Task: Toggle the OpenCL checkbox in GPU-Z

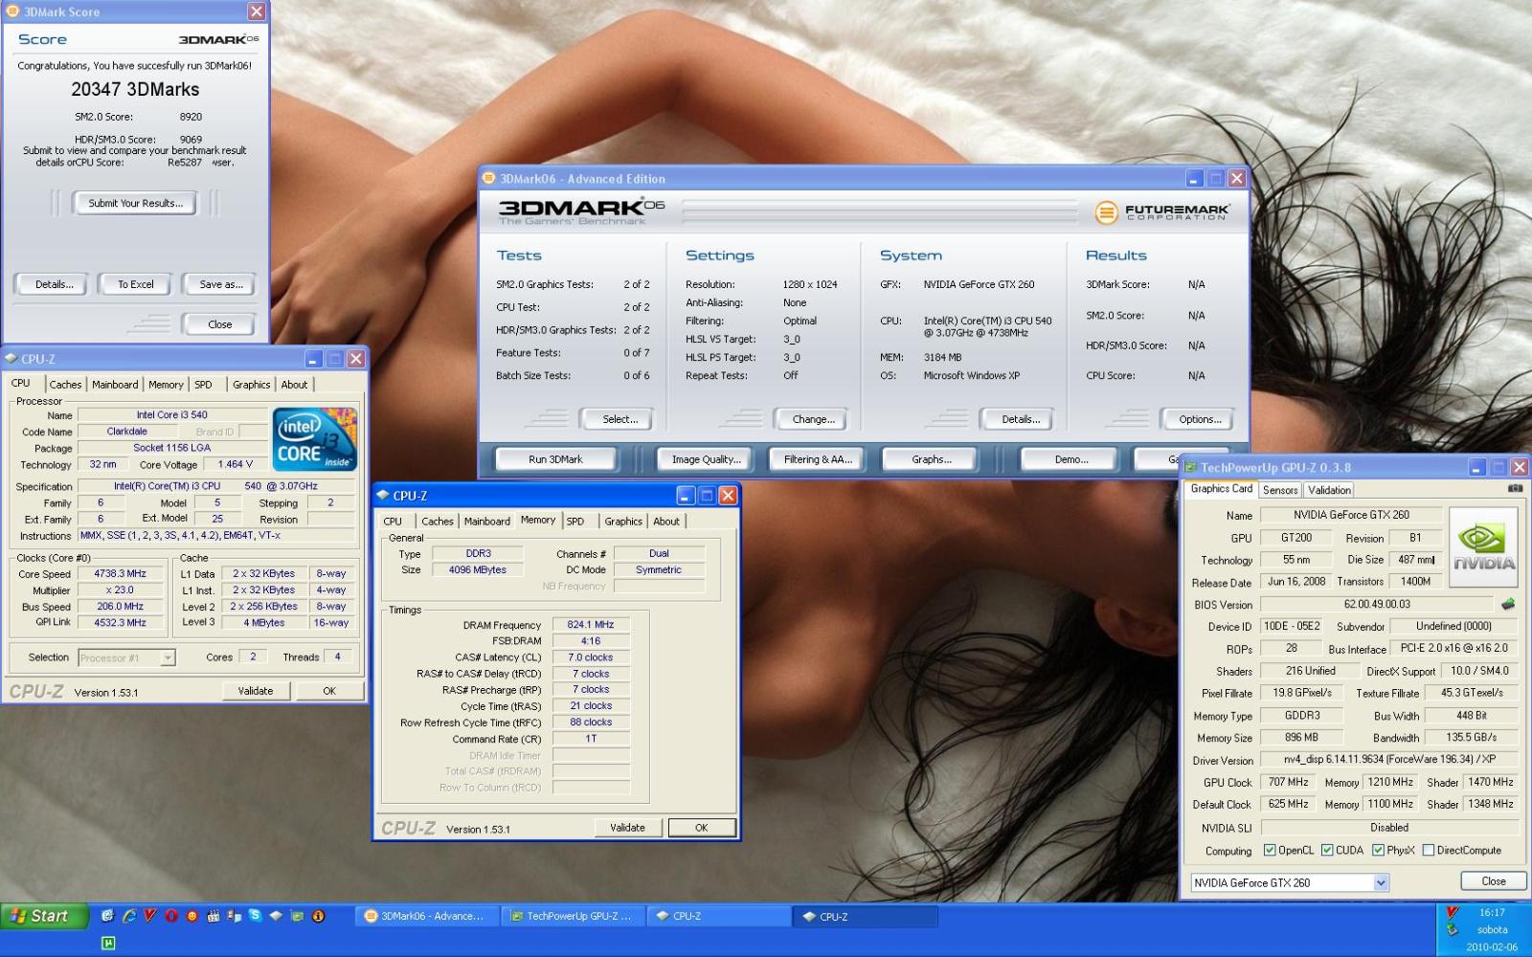Action: tap(1270, 850)
